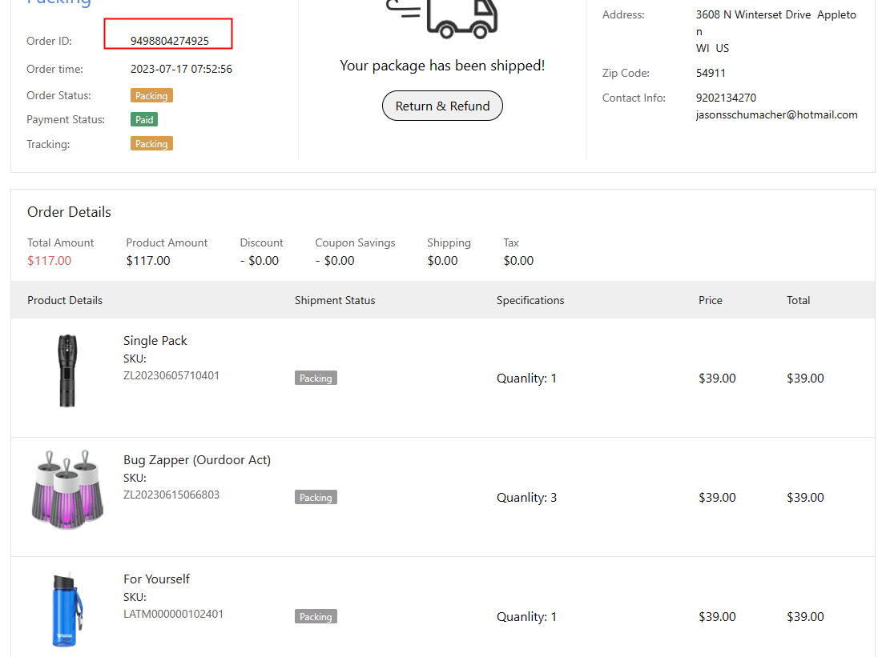Viewport: 882px width, 657px height.
Task: Click Packing badge in Bug Zapper row
Action: (316, 497)
